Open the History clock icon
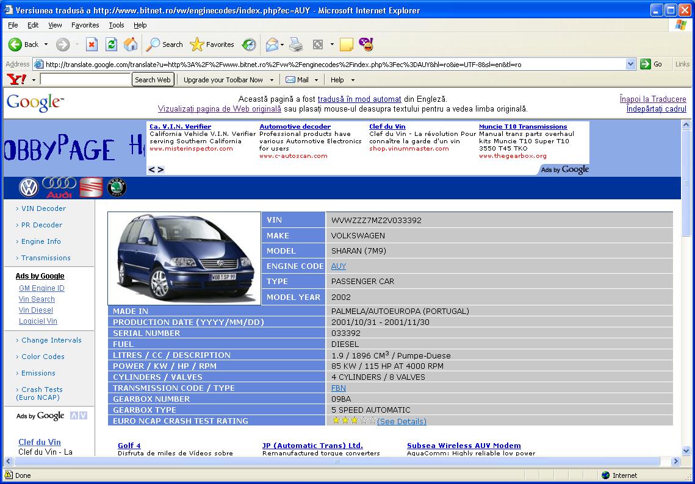Viewport: 695px width, 484px height. click(249, 44)
